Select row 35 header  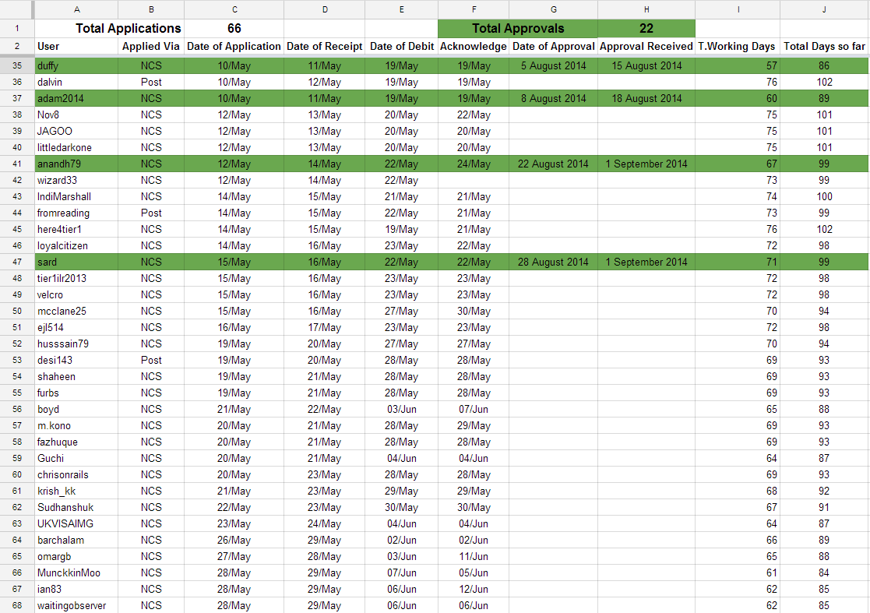pos(17,65)
